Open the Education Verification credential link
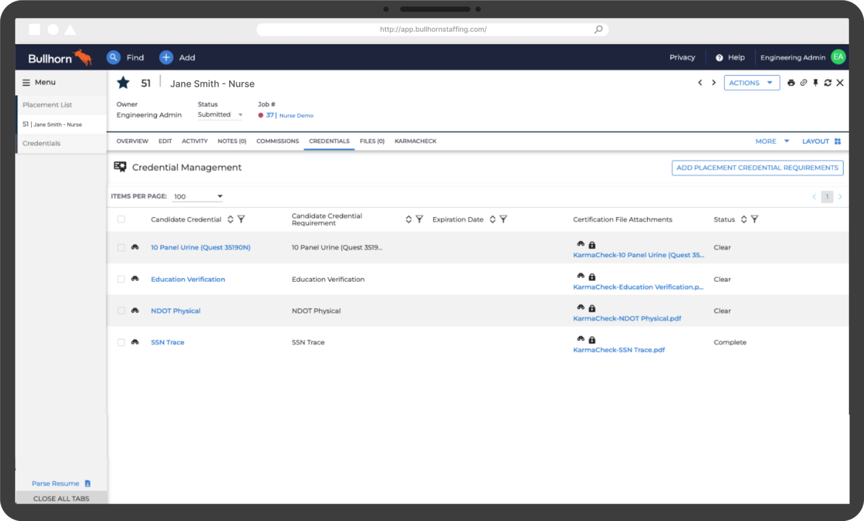864x521 pixels. point(188,279)
